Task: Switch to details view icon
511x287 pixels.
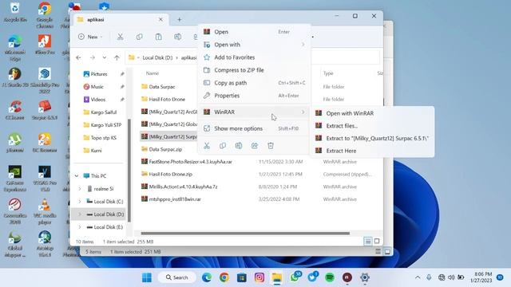Action: tap(368, 242)
